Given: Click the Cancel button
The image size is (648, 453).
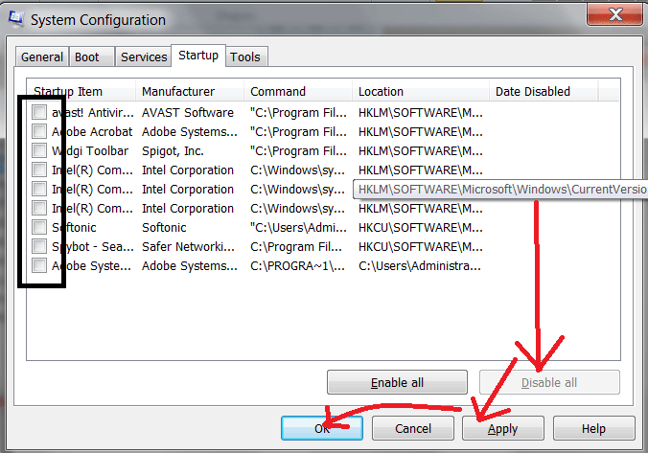Looking at the screenshot, I should pyautogui.click(x=413, y=428).
